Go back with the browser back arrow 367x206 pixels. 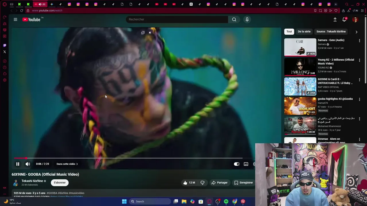pos(11,11)
